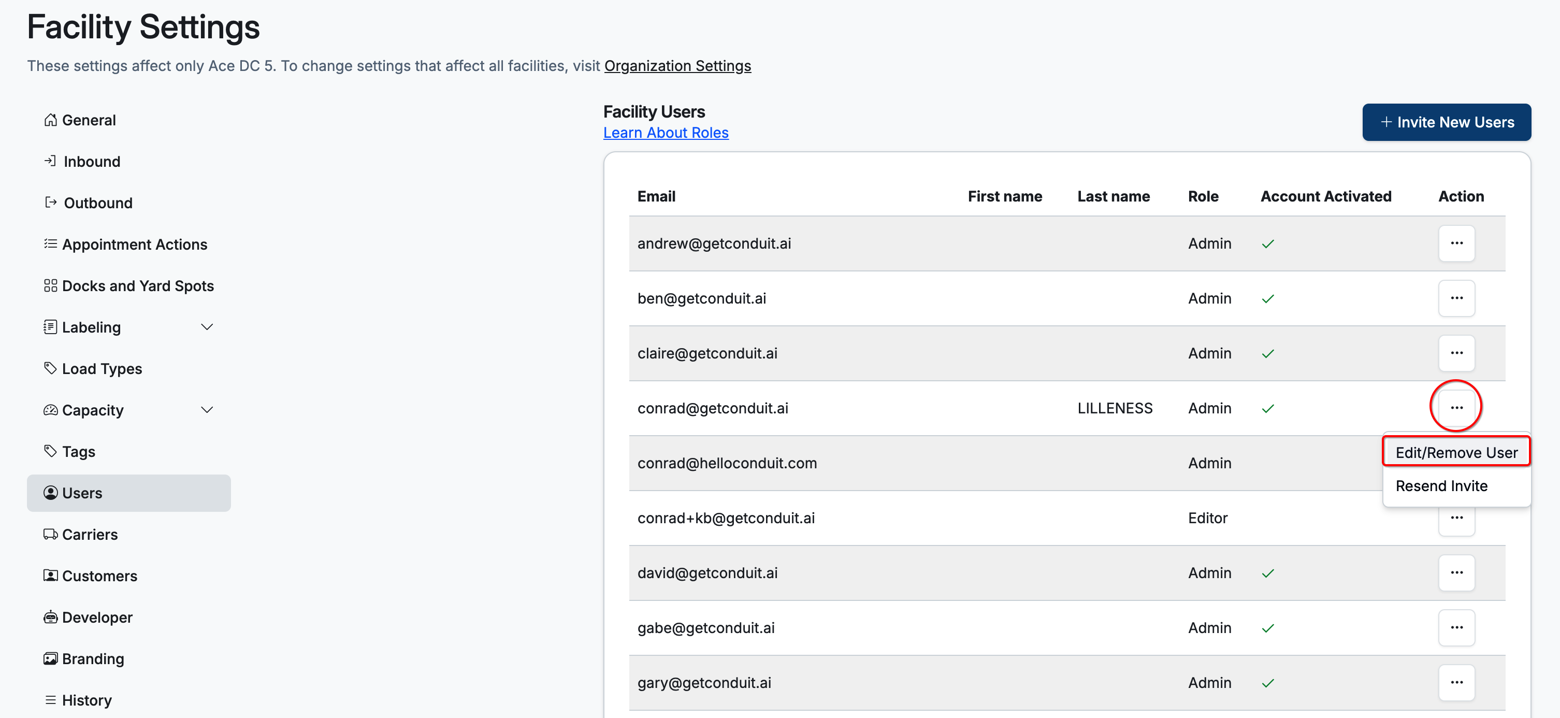Choose Edit/Remove User from menu
1560x718 pixels.
tap(1456, 453)
